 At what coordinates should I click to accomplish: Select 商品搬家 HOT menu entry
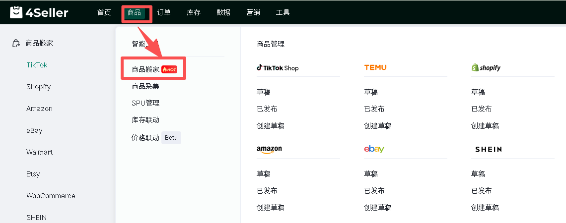click(154, 69)
